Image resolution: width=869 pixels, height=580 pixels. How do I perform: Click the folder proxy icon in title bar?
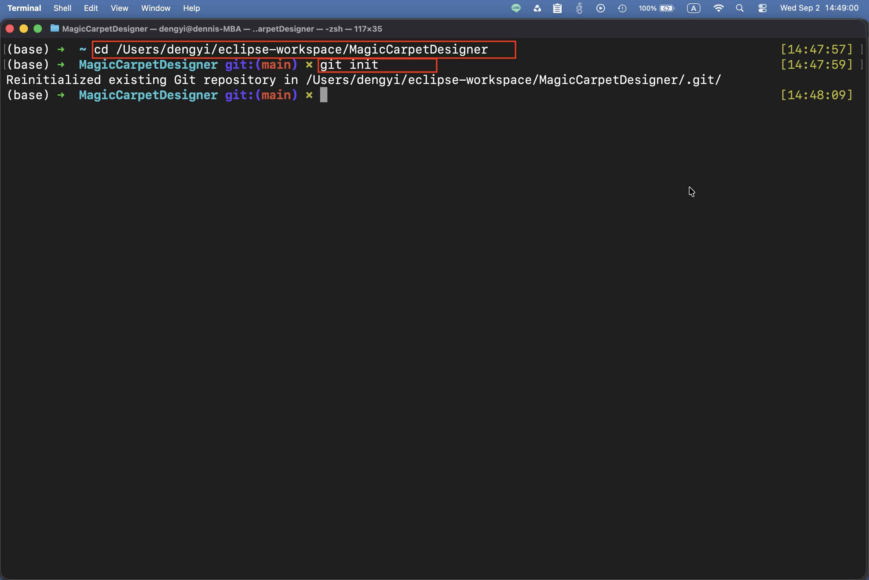(x=55, y=28)
